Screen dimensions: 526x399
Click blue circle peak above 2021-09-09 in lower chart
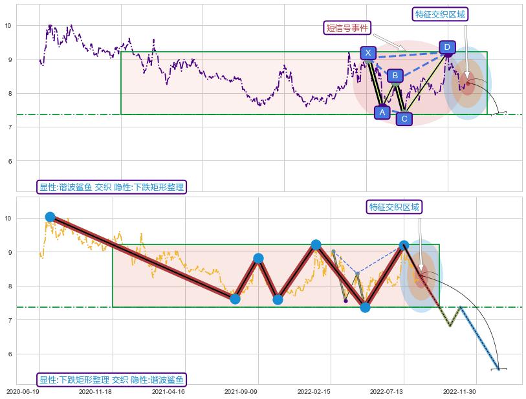258,259
